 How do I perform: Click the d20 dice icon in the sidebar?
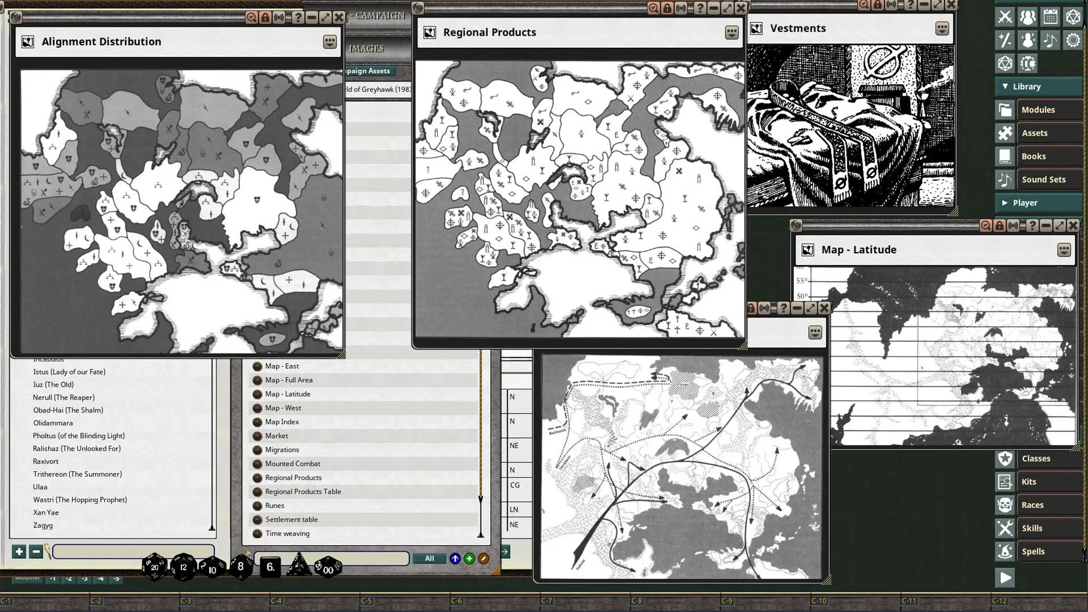click(1005, 63)
